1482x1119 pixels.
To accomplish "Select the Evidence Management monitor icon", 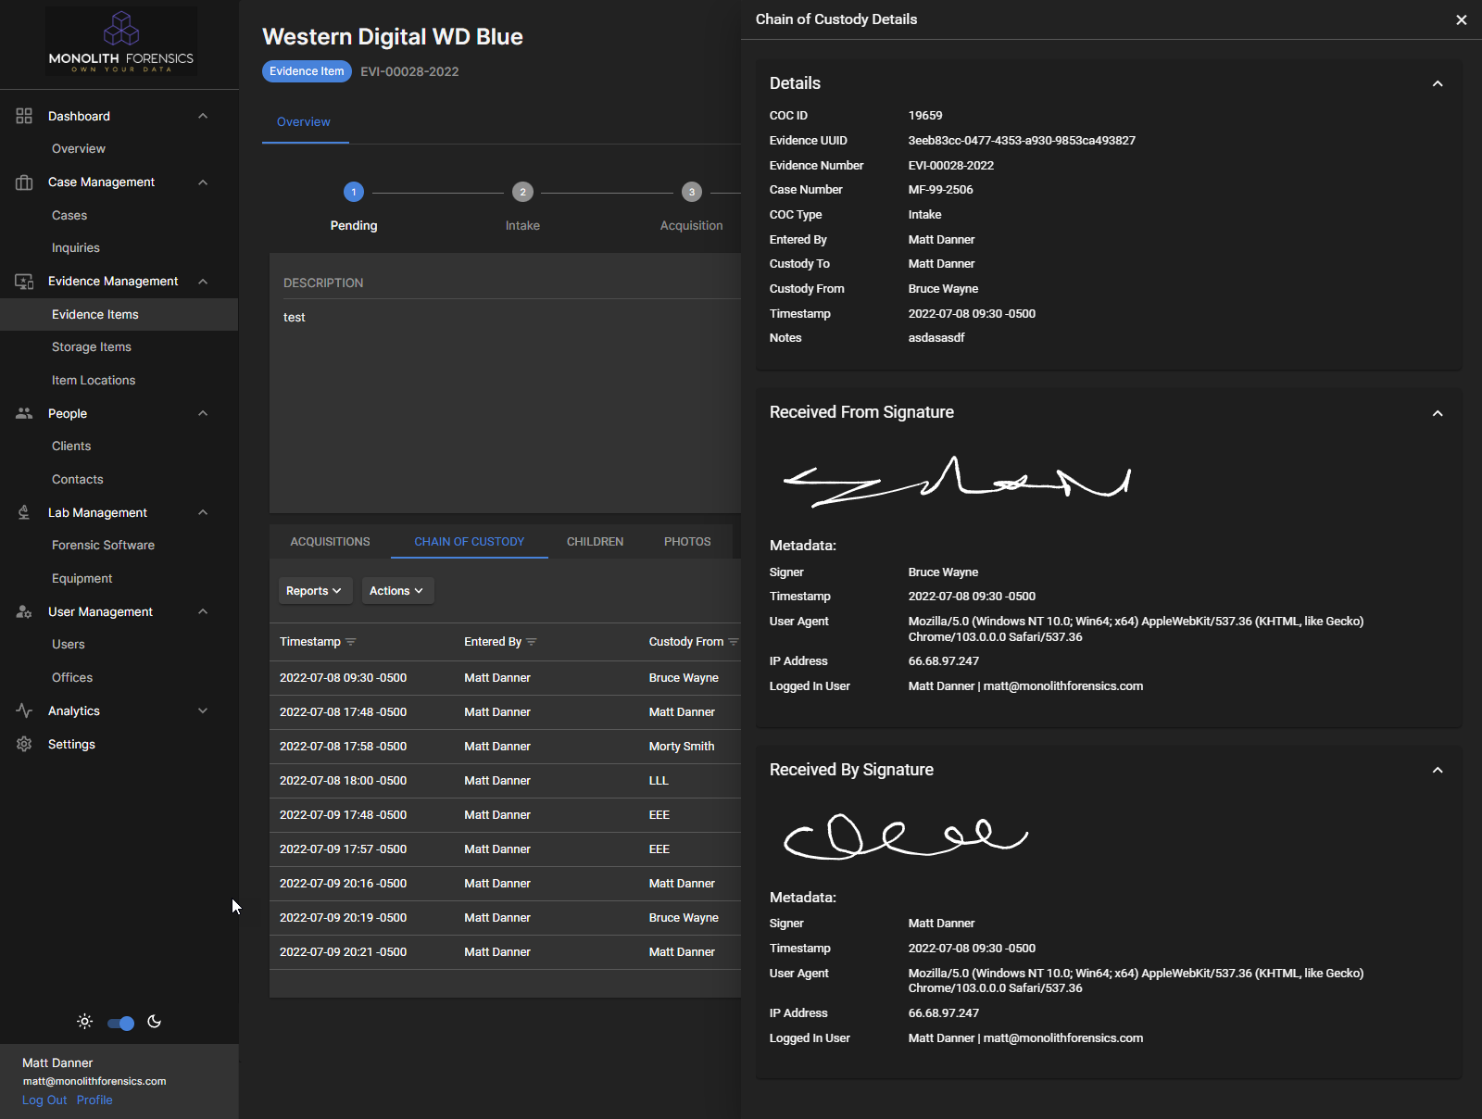I will (x=24, y=281).
